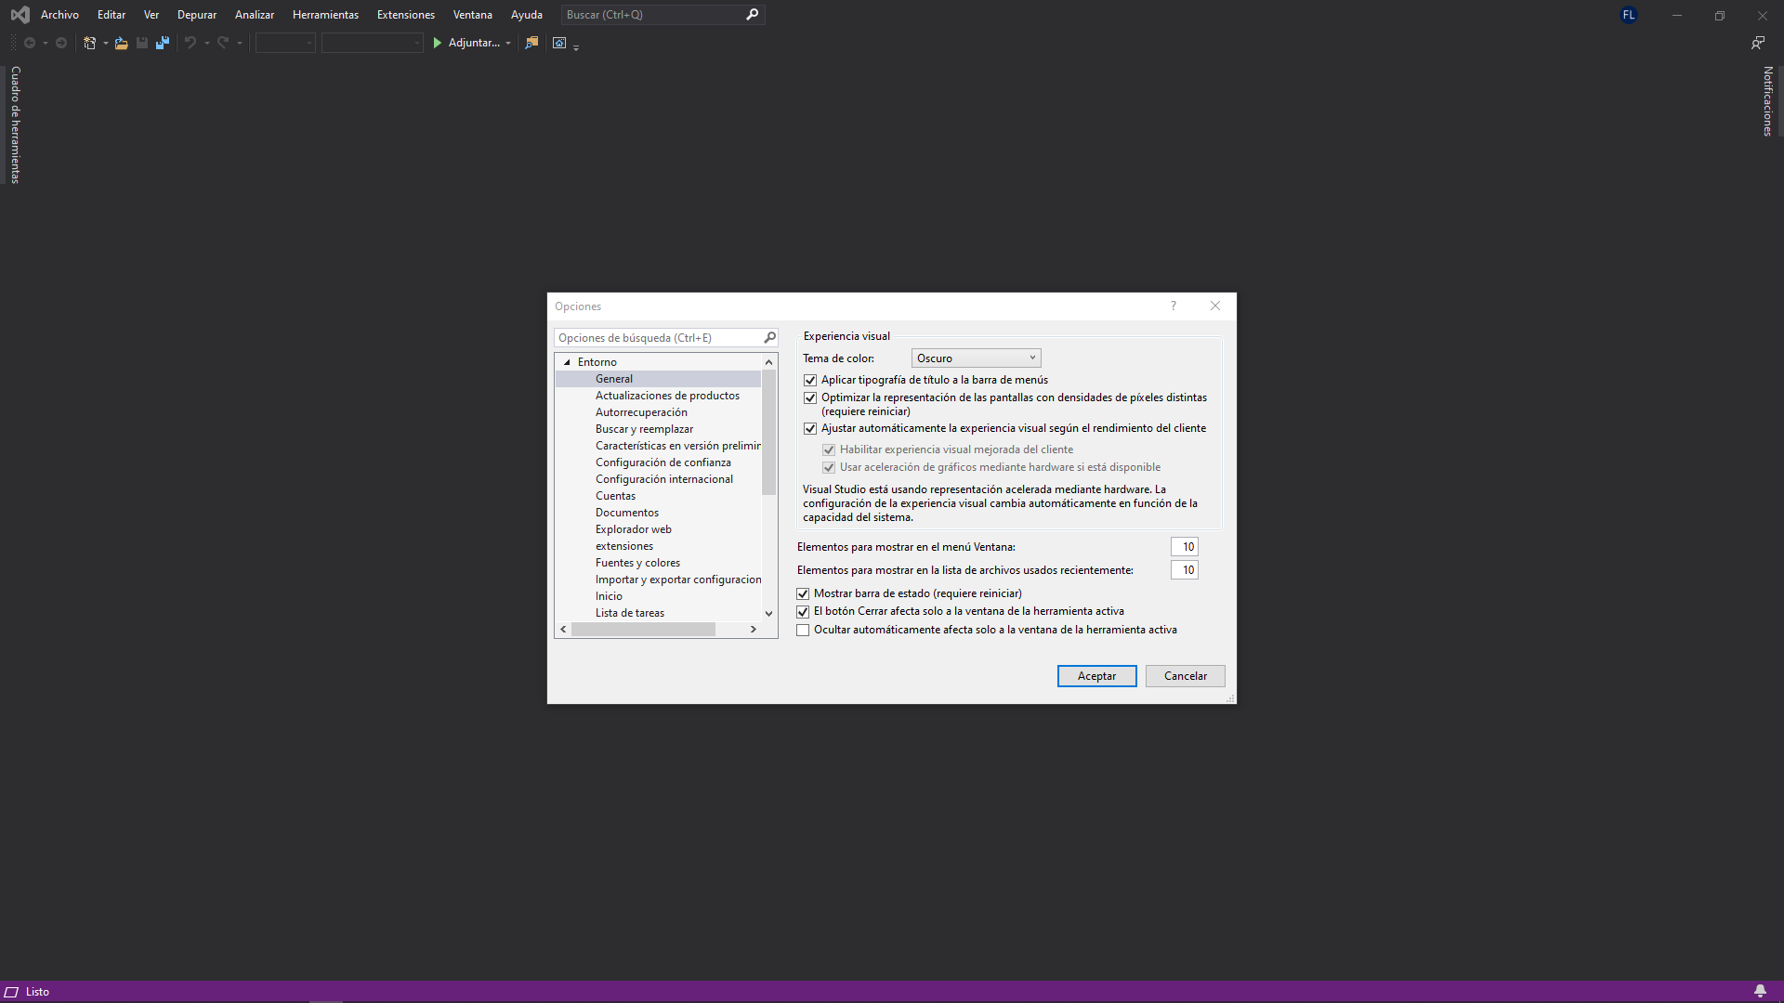Click the green Adjuntar play icon

click(437, 43)
